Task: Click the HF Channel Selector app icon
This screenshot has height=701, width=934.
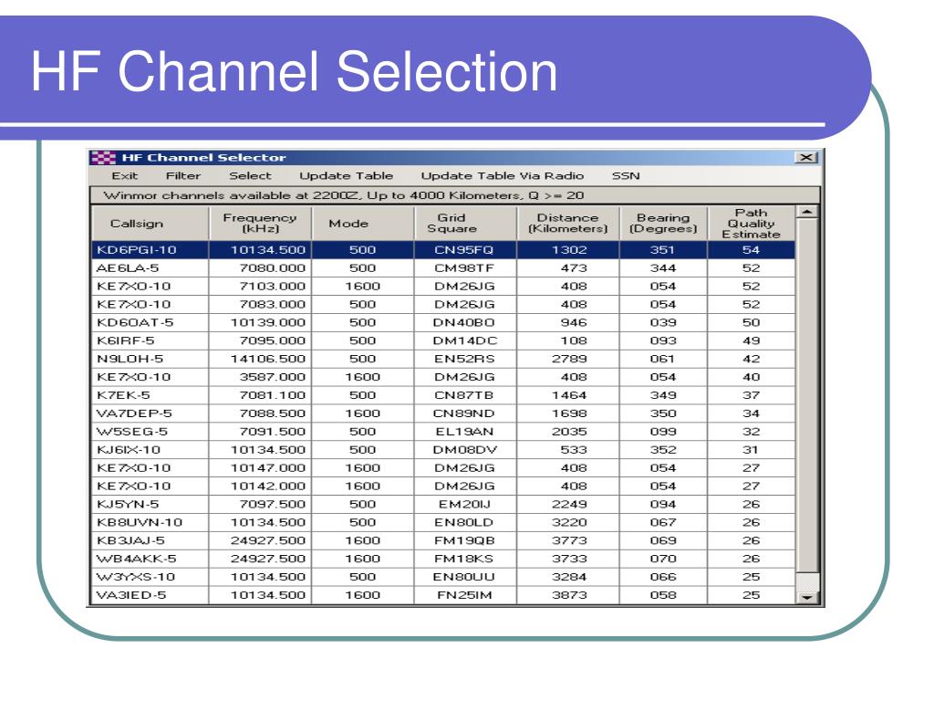Action: (103, 158)
